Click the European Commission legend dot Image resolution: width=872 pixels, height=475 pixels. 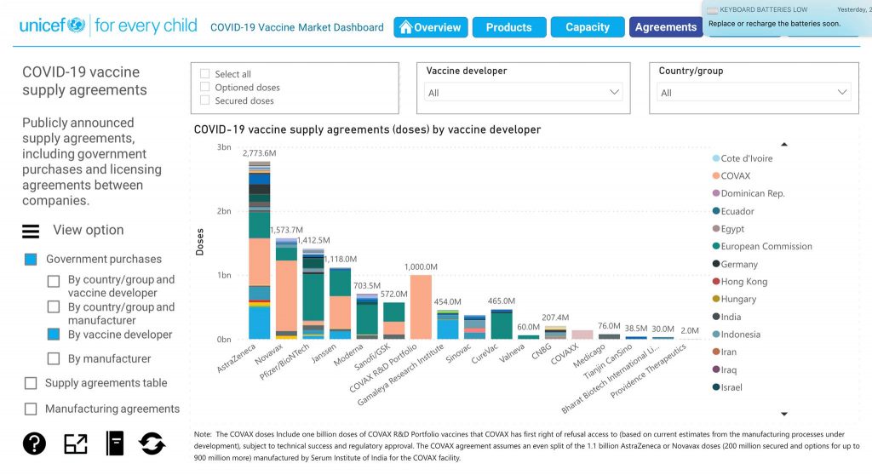[x=716, y=246]
